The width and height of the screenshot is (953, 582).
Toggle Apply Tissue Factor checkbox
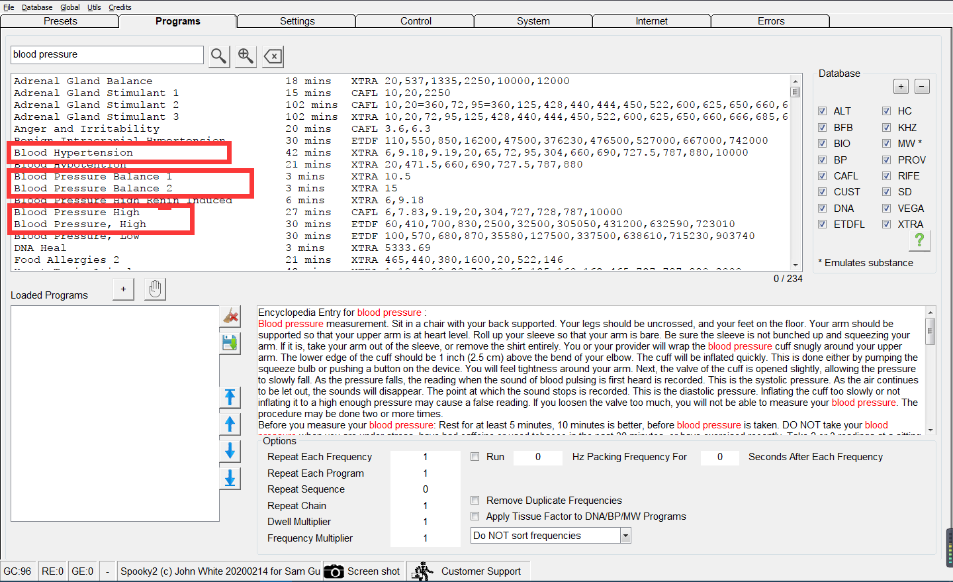[x=475, y=516]
